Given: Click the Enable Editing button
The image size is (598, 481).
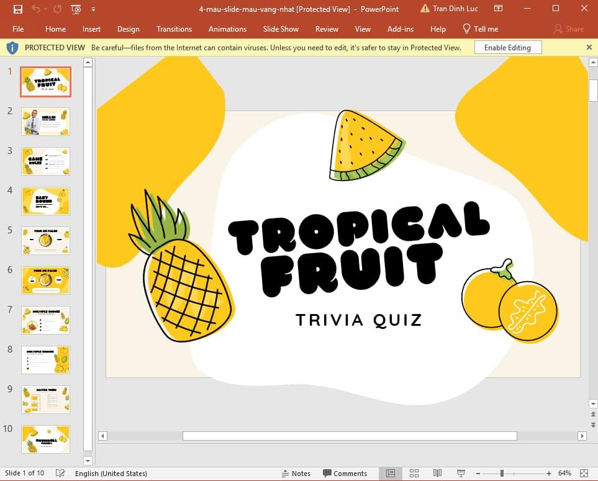Looking at the screenshot, I should click(507, 47).
